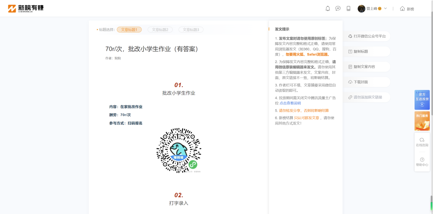Screen dimensions: 433x214
Task: Select the 文章标题2 tab
Action: (x=160, y=30)
